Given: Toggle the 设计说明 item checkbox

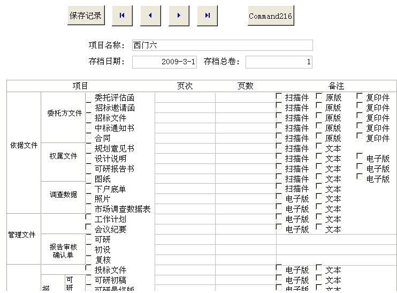Looking at the screenshot, I should (88, 156).
